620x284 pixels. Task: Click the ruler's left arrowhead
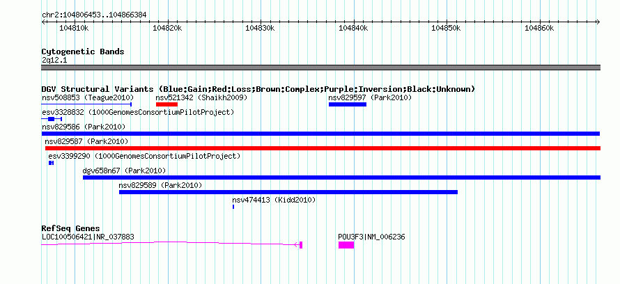coord(43,22)
